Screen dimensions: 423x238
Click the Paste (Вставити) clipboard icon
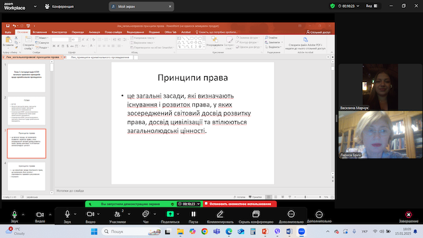8,40
